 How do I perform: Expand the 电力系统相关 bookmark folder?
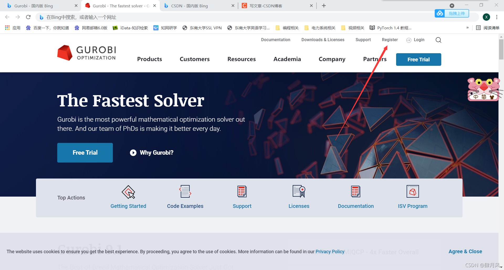tap(320, 28)
